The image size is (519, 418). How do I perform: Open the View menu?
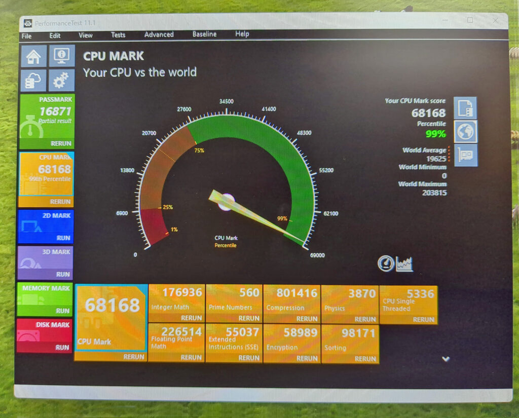point(85,35)
